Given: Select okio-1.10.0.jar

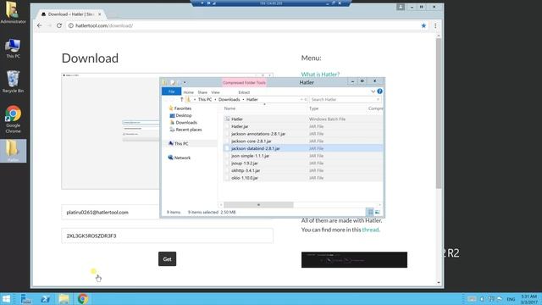Looking at the screenshot, I should point(303,178).
